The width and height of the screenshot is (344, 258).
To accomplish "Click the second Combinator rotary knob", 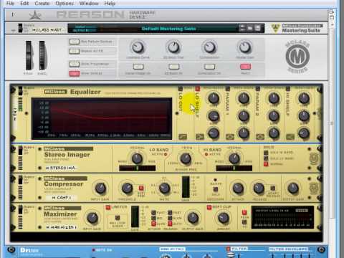I will point(173,47).
